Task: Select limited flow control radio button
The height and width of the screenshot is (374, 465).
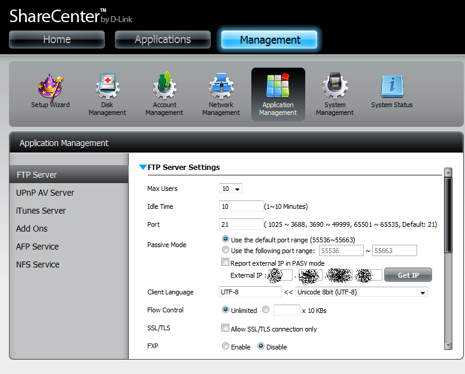Action: tap(266, 309)
